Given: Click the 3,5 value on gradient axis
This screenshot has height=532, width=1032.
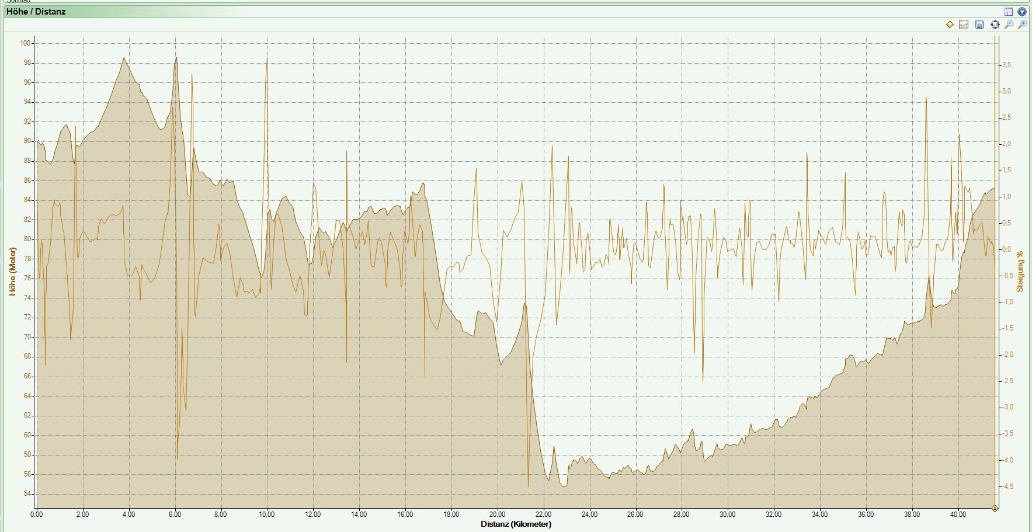Looking at the screenshot, I should coord(1006,65).
